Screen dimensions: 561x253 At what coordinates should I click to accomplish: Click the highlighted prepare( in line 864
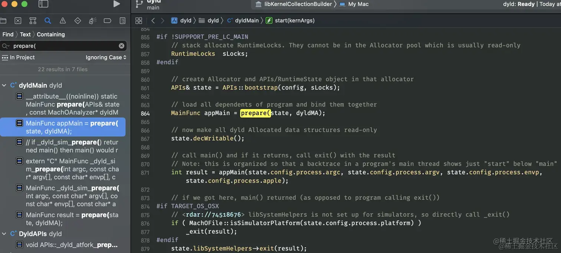coord(256,113)
